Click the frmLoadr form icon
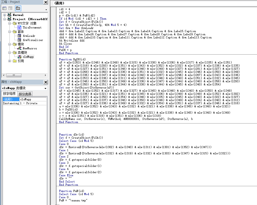Screen dimensions: 257x205 [x=19, y=36]
